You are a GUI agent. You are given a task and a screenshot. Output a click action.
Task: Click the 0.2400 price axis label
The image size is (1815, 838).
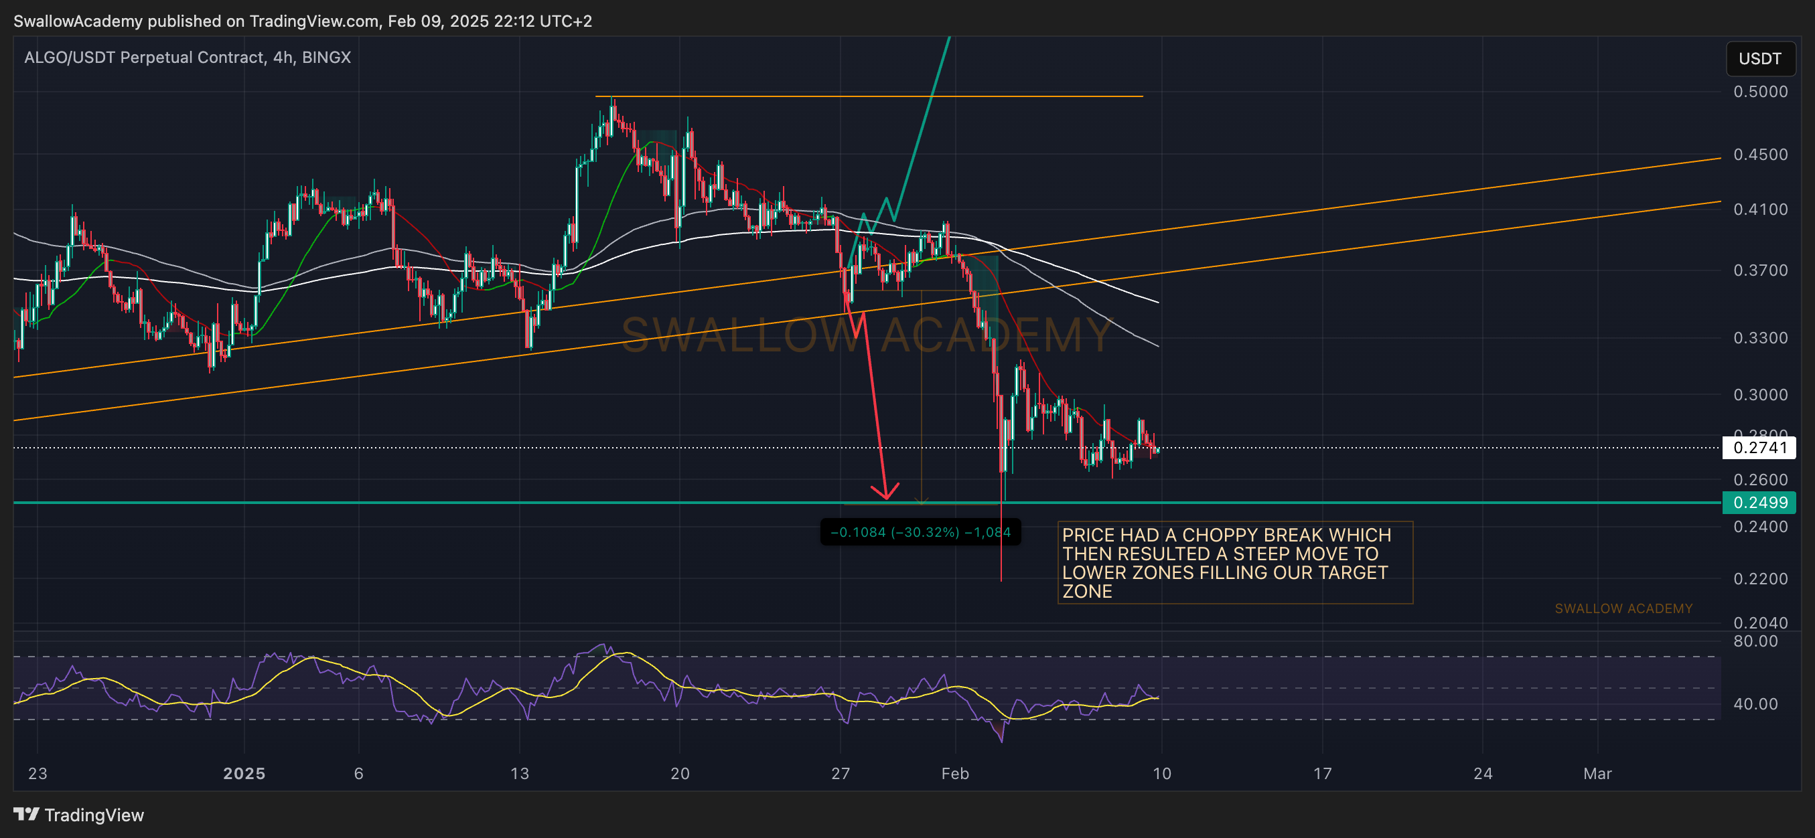click(x=1760, y=527)
